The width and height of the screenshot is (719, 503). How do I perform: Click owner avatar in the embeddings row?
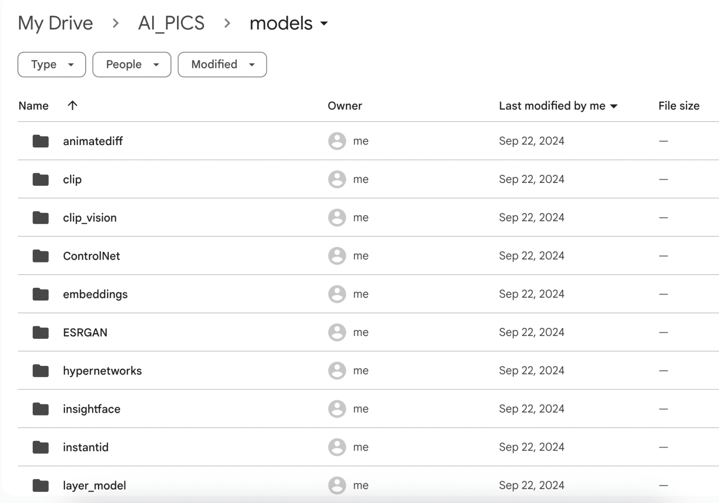point(337,294)
